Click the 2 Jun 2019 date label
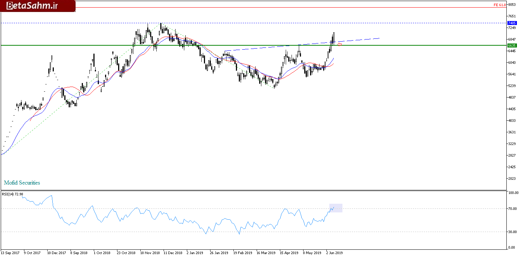 click(x=334, y=253)
